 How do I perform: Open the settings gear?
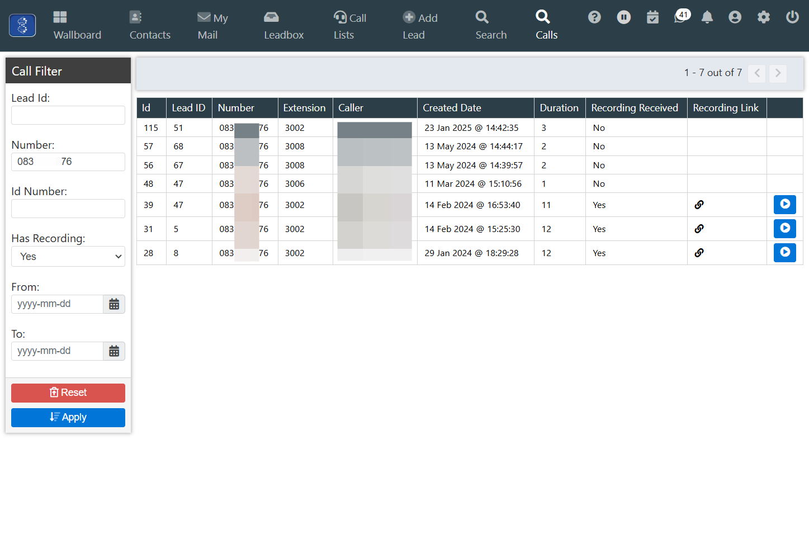tap(764, 17)
